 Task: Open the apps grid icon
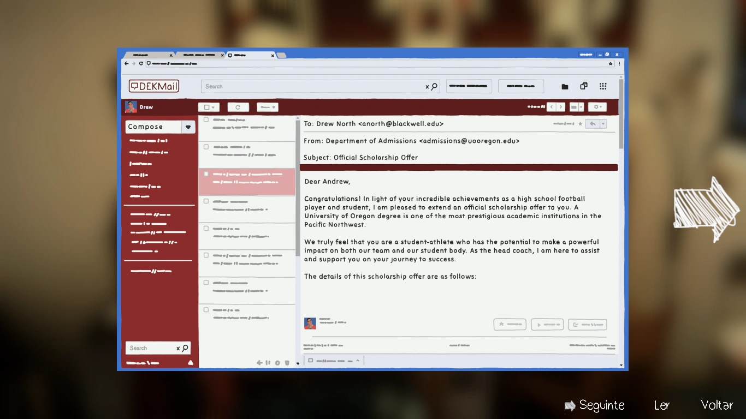click(603, 86)
